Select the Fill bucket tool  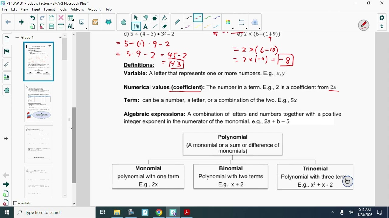tap(164, 18)
